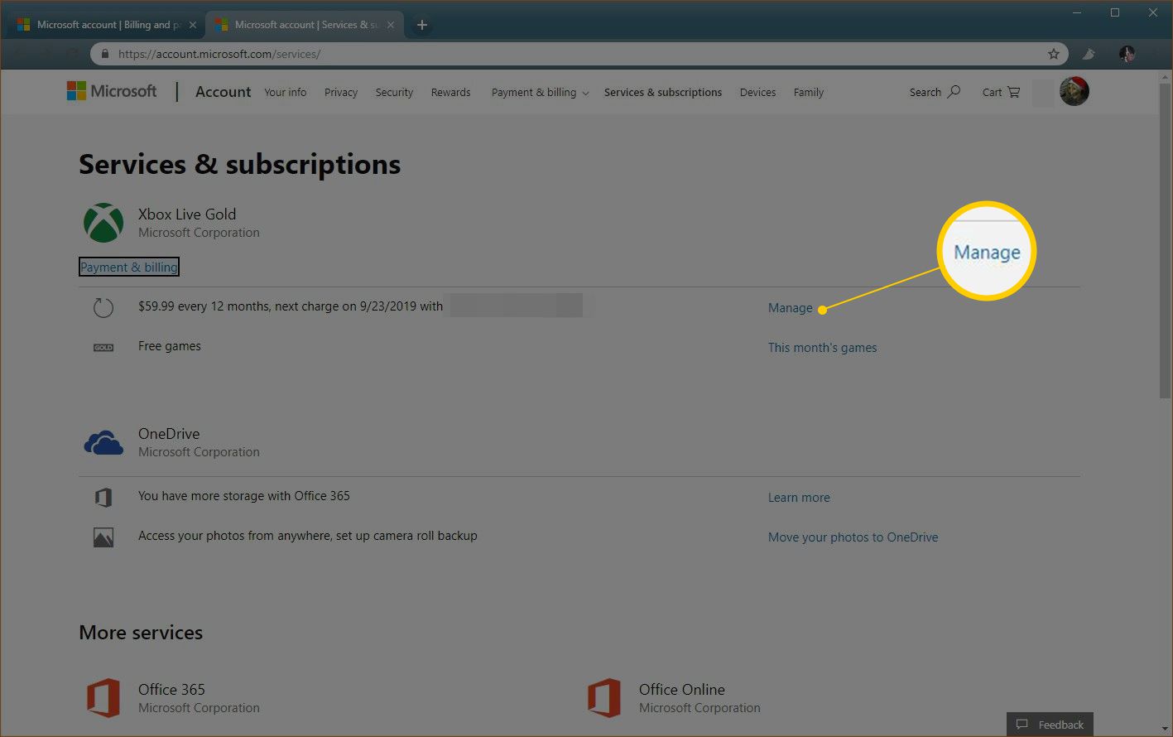Image resolution: width=1173 pixels, height=737 pixels.
Task: Click Move your photos to OneDrive
Action: pos(853,537)
